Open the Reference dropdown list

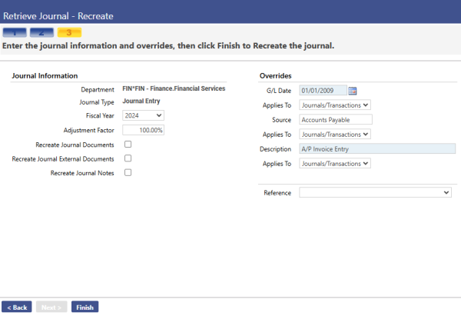pyautogui.click(x=375, y=192)
